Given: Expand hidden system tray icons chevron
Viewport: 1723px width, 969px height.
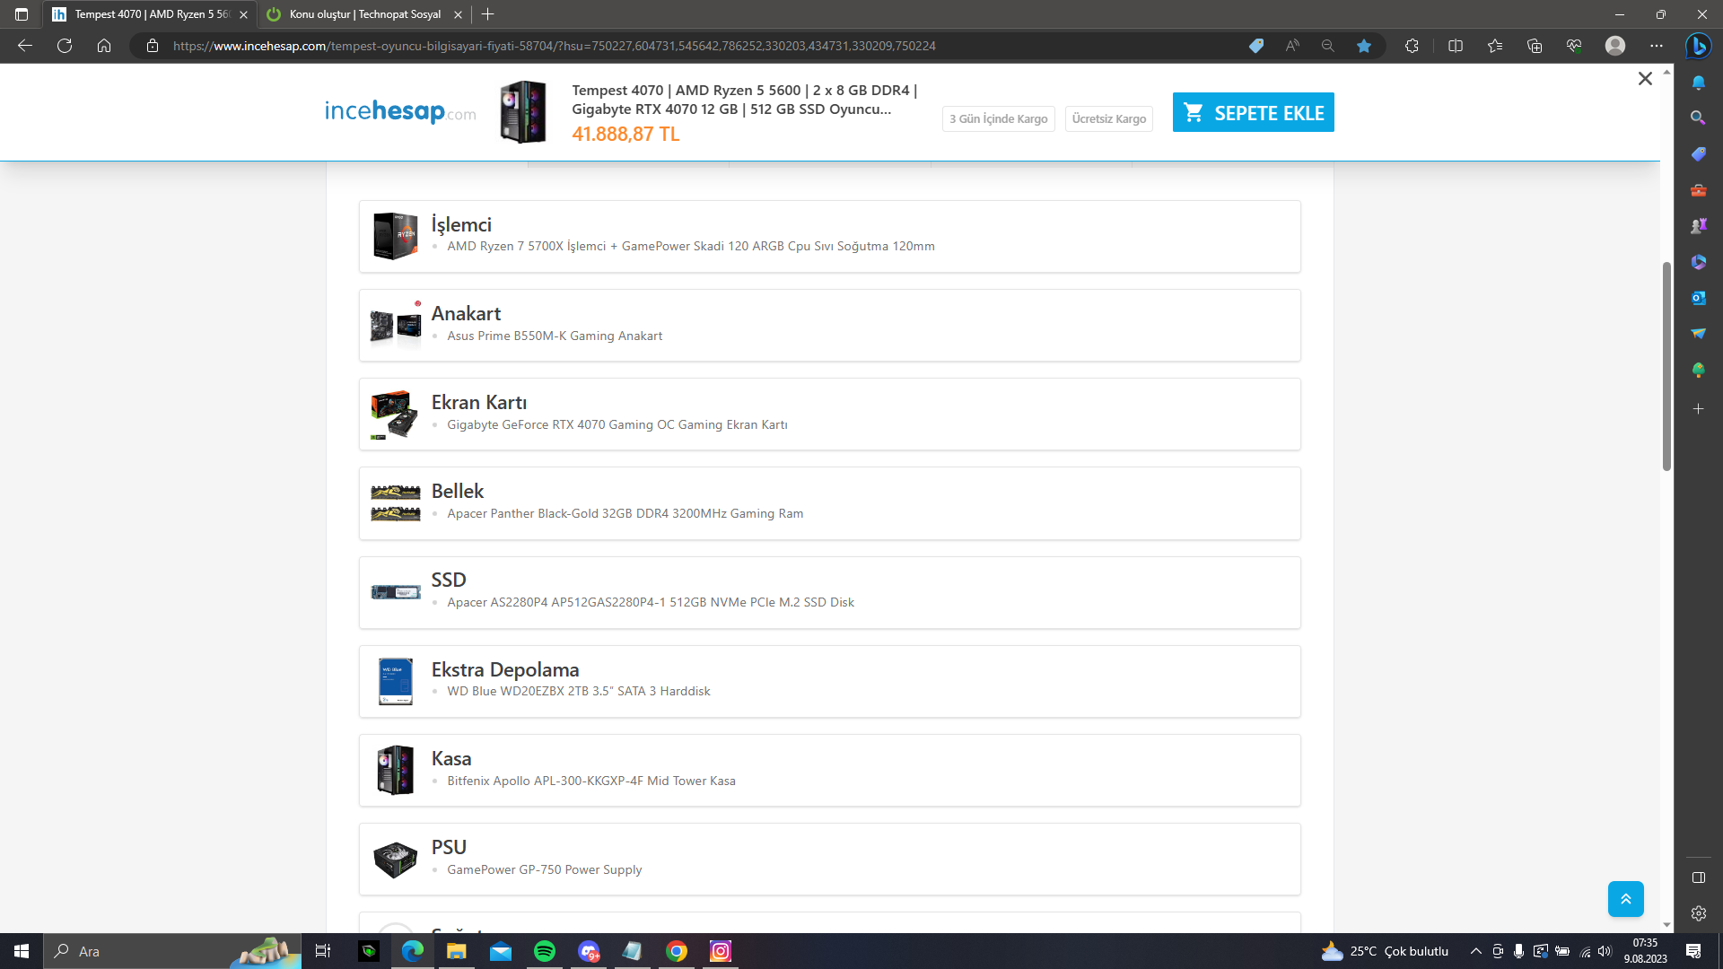Looking at the screenshot, I should tap(1475, 951).
